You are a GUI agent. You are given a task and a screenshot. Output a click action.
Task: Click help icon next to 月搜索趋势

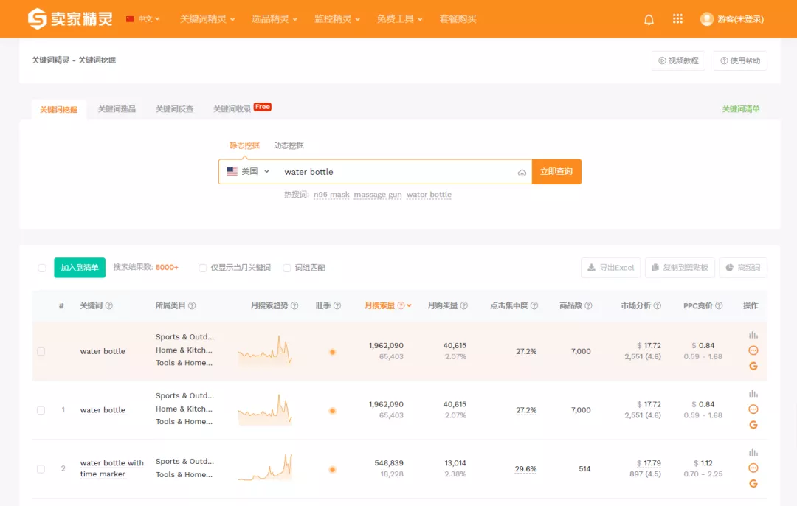coord(294,306)
